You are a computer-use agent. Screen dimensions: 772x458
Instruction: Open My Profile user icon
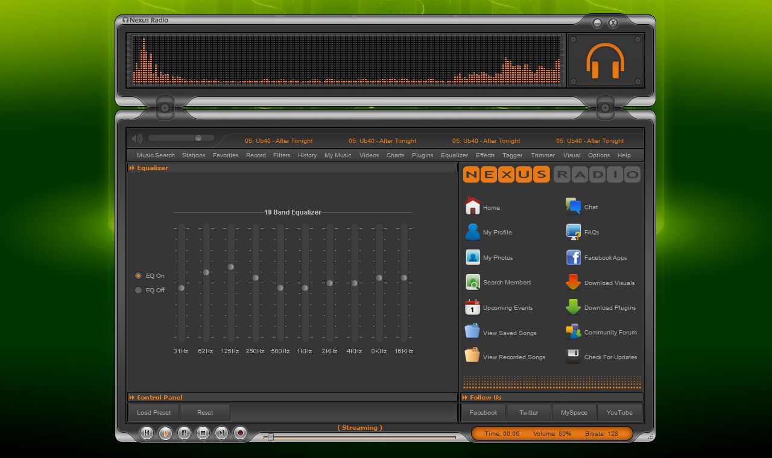coord(473,231)
